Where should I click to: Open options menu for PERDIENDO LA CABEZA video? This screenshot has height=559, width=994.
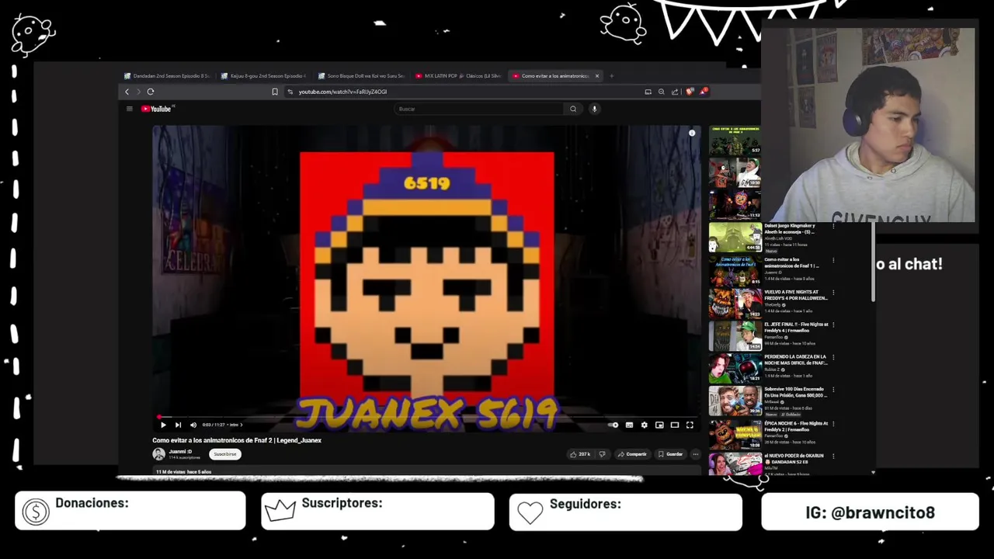point(833,358)
